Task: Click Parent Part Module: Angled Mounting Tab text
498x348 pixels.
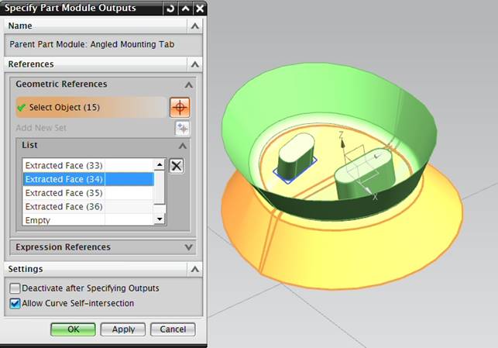Action: 92,44
